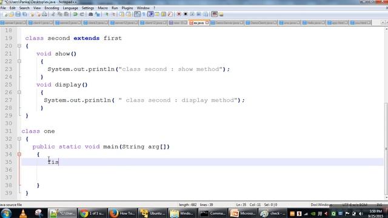Viewport: 388px width, 218px height.
Task: Click the Save All toolbar icon
Action: [x=24, y=15]
